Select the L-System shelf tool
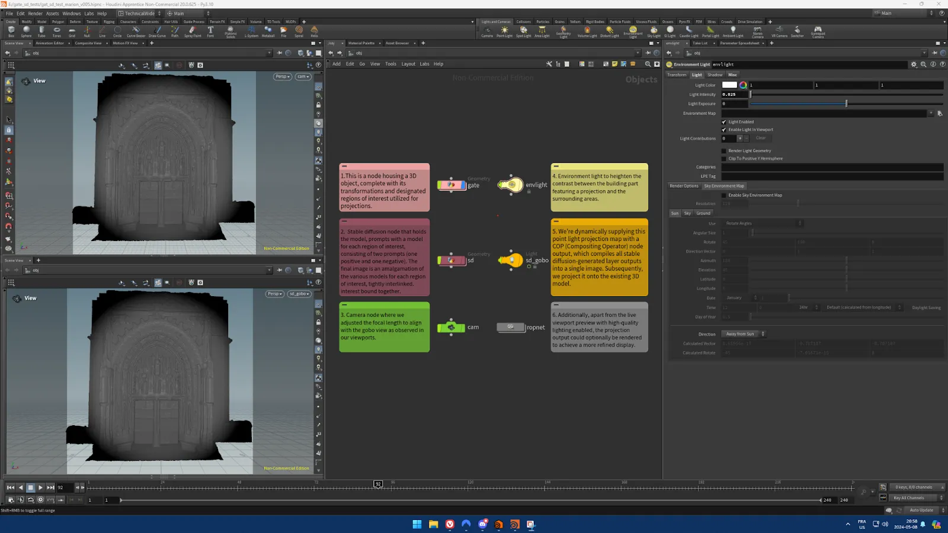948x533 pixels. [x=251, y=31]
